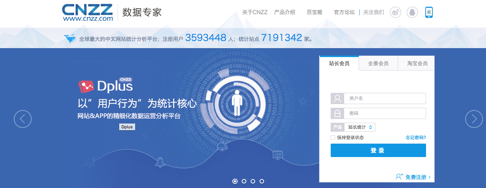Open 产品介绍 menu item
Screen dimensions: 486x188
[x=285, y=12]
